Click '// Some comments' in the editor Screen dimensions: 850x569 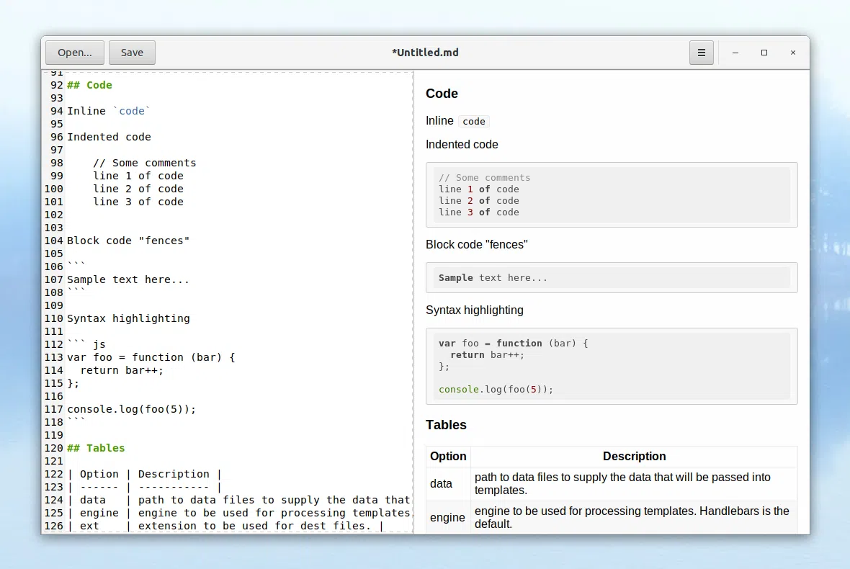(x=144, y=163)
